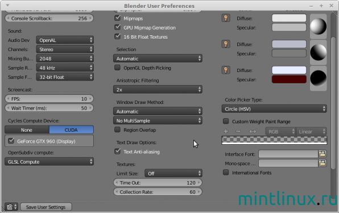
Task: Open the RGB color mode dropdown
Action: [x=280, y=131]
